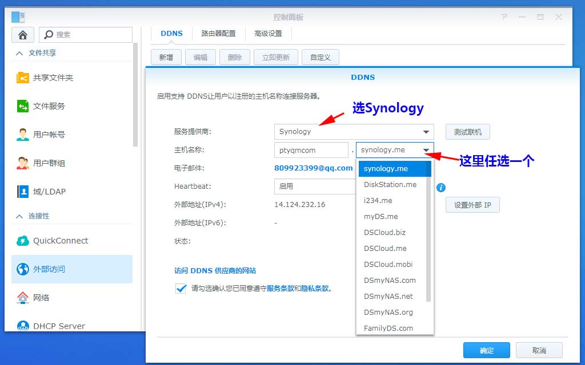Click the hostname field containing ptyqmcom
Image resolution: width=585 pixels, height=365 pixels.
pyautogui.click(x=311, y=150)
